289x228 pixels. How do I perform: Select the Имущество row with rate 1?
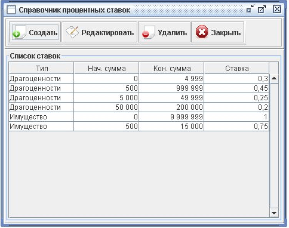click(139, 117)
